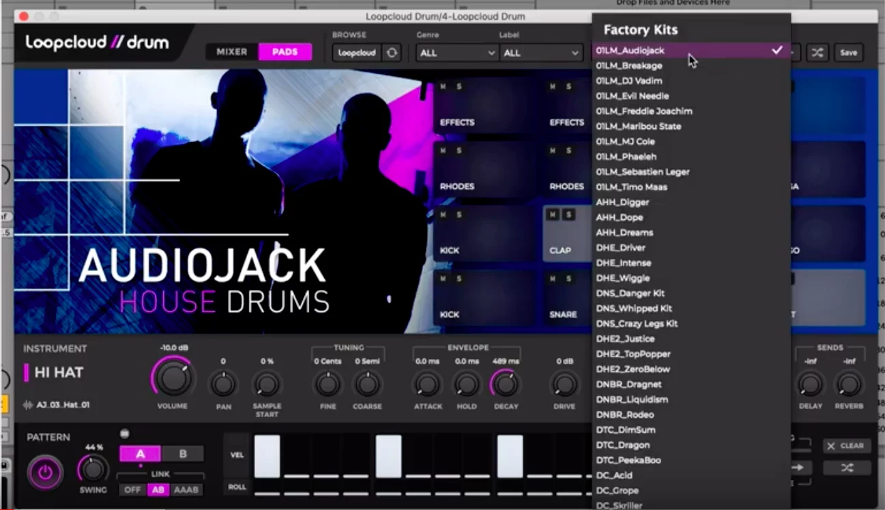Solo the SNARE pad
Image resolution: width=885 pixels, height=510 pixels.
pyautogui.click(x=568, y=279)
